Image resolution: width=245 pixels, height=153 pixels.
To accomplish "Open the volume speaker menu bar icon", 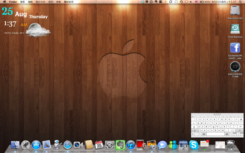I will pos(191,2).
